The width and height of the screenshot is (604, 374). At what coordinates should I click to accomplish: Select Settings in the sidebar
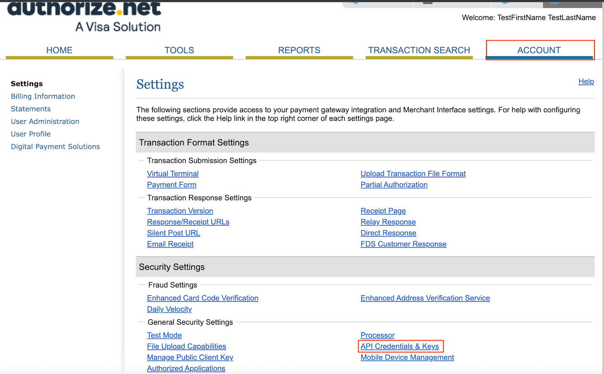click(x=27, y=84)
